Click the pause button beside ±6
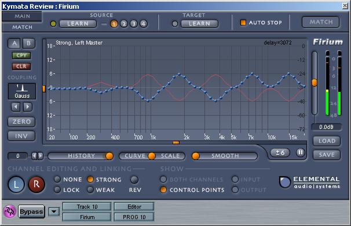Image resolution: width=351 pixels, height=226 pixels. point(301,153)
